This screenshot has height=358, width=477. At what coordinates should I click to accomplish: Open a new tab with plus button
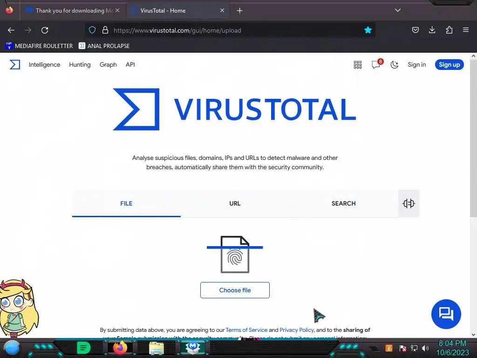point(240,11)
